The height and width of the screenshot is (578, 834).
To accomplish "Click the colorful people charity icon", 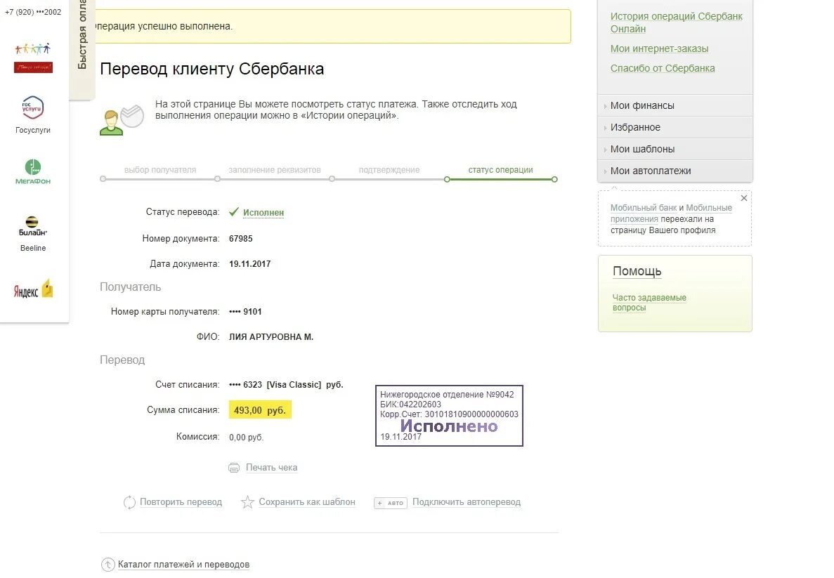I will 33,58.
